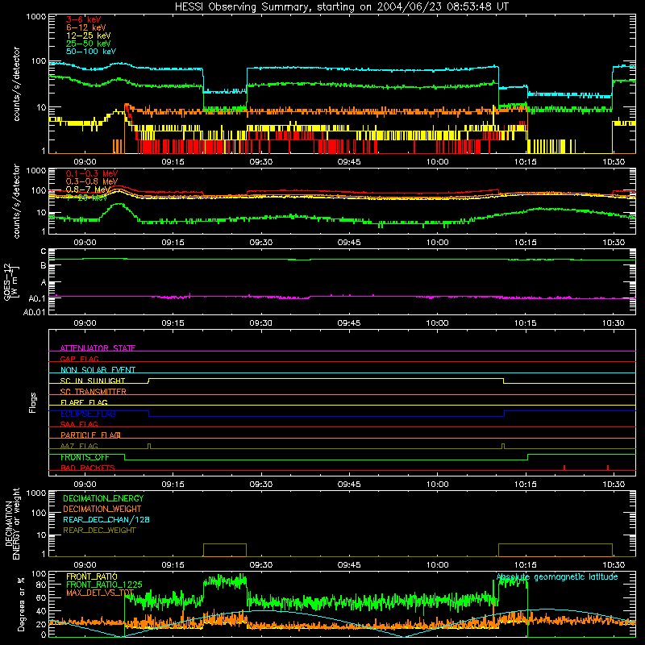Click the A0.1 level label on GOES axis

(36, 298)
